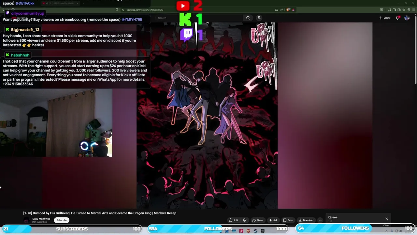Image resolution: width=417 pixels, height=235 pixels.
Task: Select the Dumped by His Girlfriend browser tab
Action: point(60,3)
